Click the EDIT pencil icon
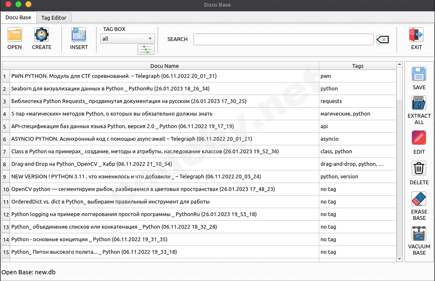The height and width of the screenshot is (281, 435). pyautogui.click(x=419, y=138)
